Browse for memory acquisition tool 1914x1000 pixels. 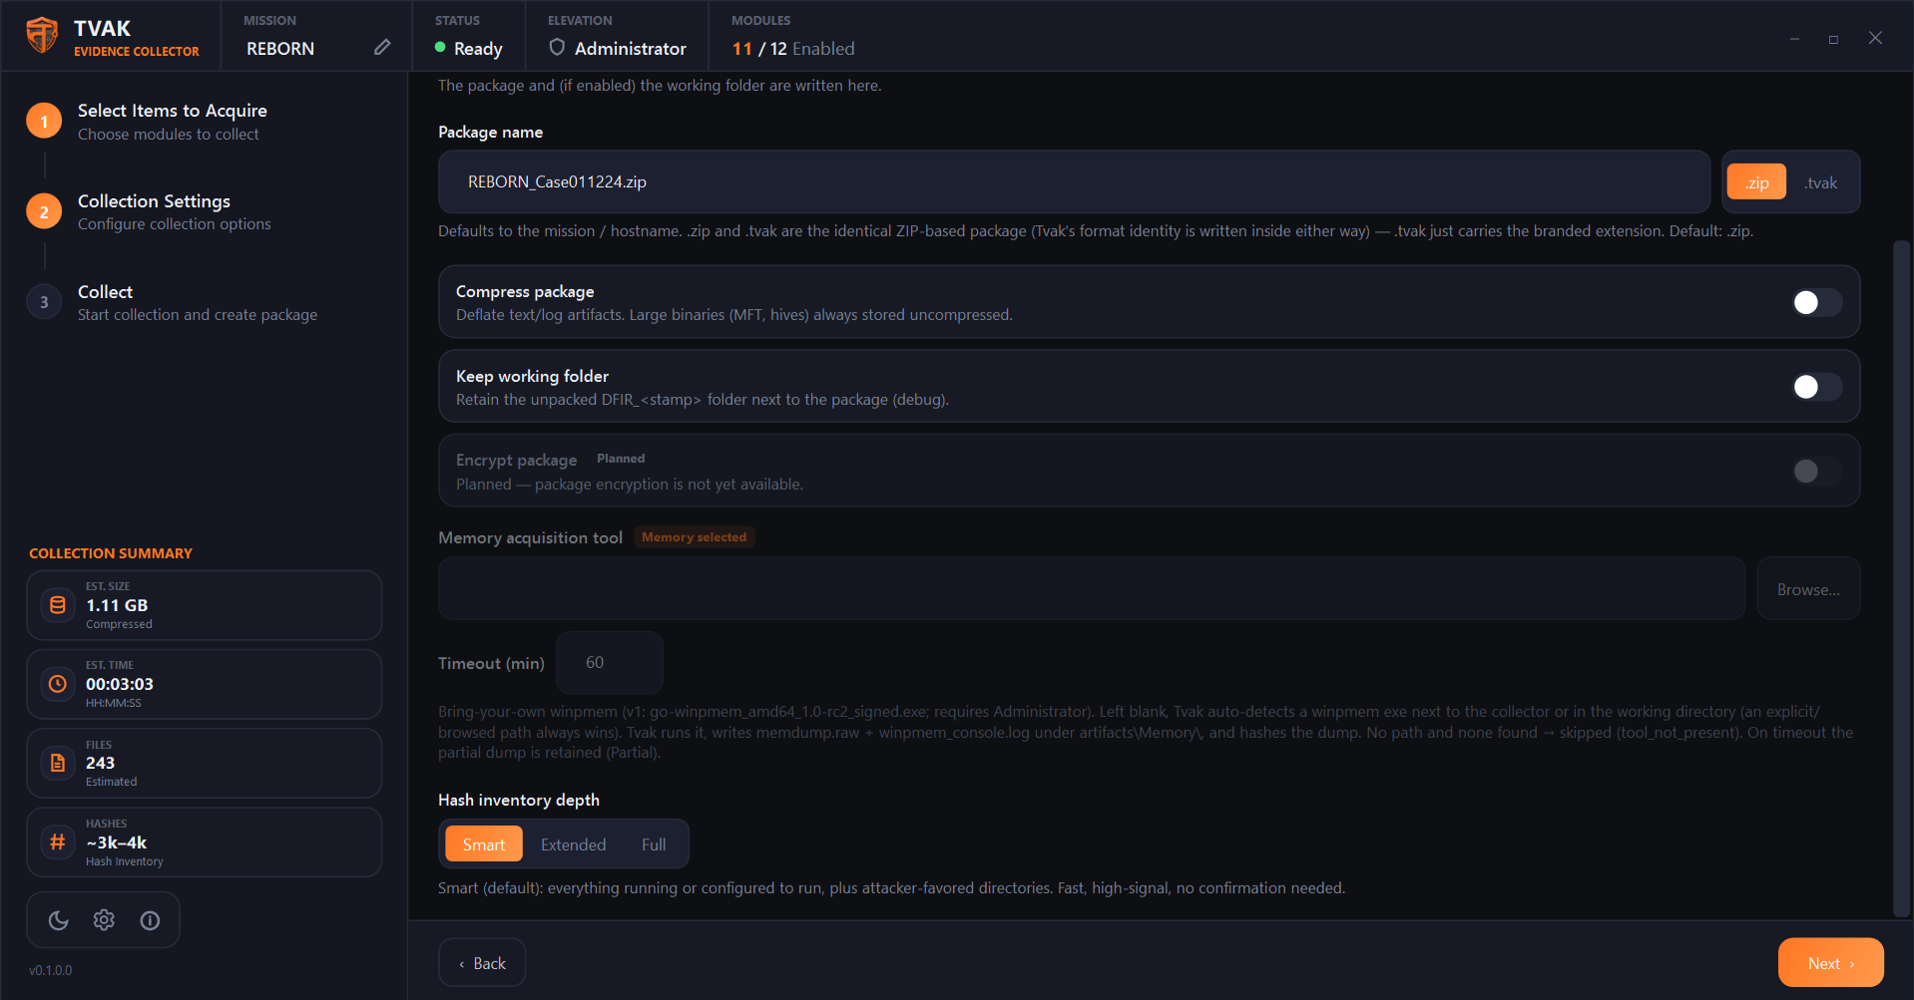[1808, 589]
